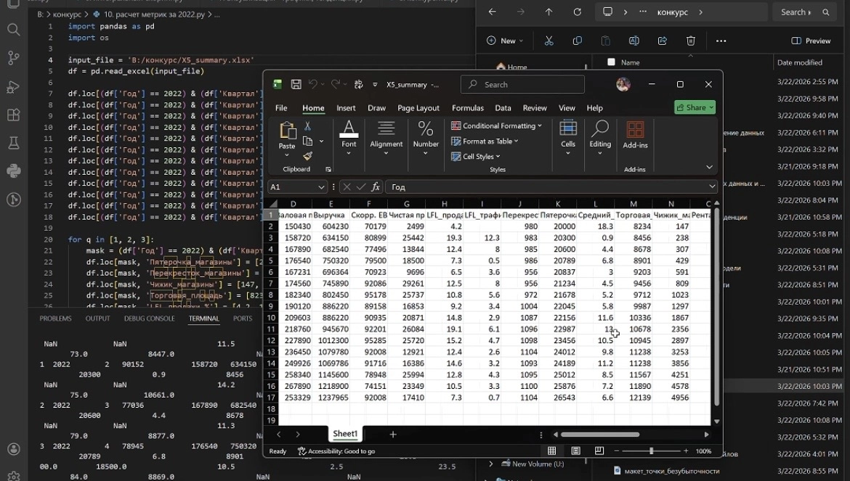
Task: Switch to Page Layout view in Excel
Action: [x=575, y=451]
